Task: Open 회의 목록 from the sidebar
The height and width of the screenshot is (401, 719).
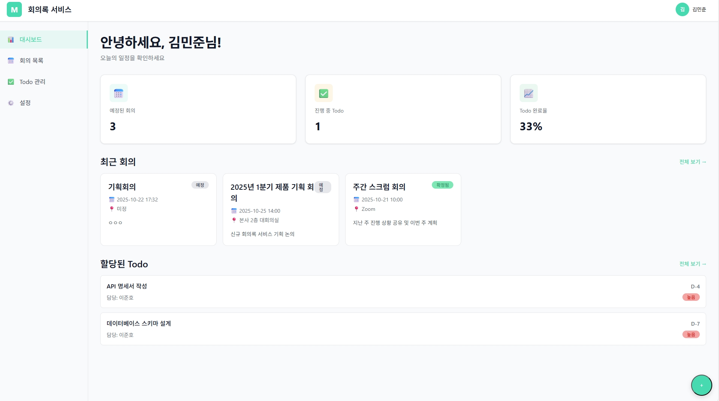Action: tap(31, 61)
